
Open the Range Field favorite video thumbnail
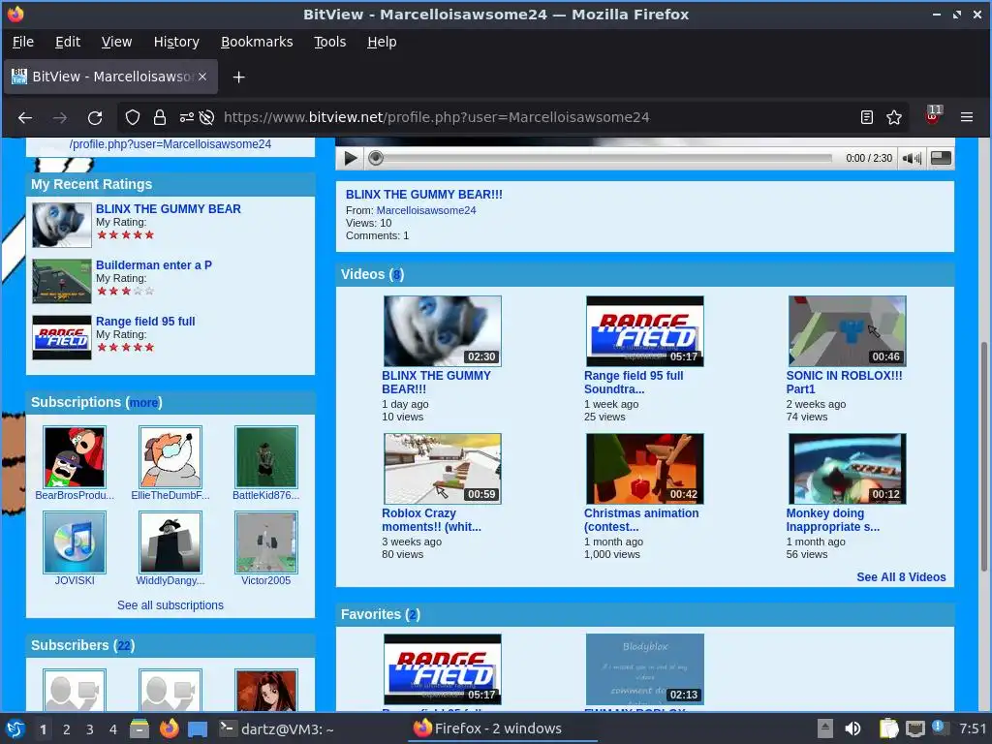click(442, 669)
